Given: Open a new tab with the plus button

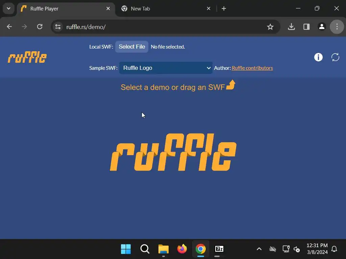Looking at the screenshot, I should pyautogui.click(x=224, y=8).
